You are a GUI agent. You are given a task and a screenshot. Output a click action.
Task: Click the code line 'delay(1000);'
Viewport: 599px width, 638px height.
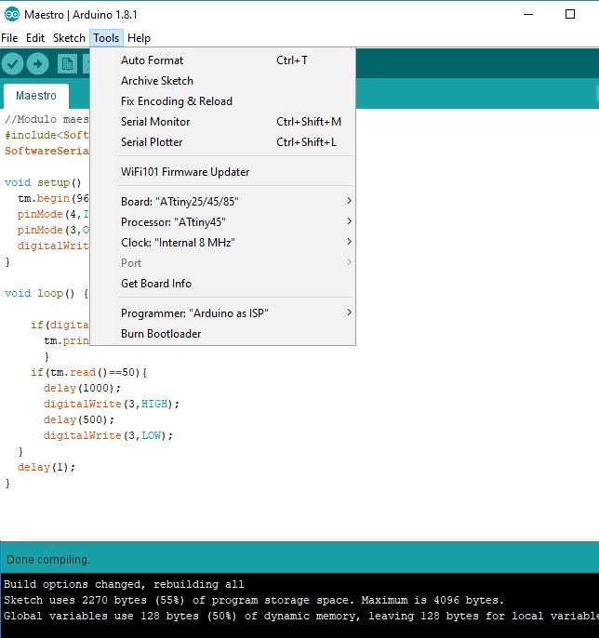pyautogui.click(x=82, y=388)
